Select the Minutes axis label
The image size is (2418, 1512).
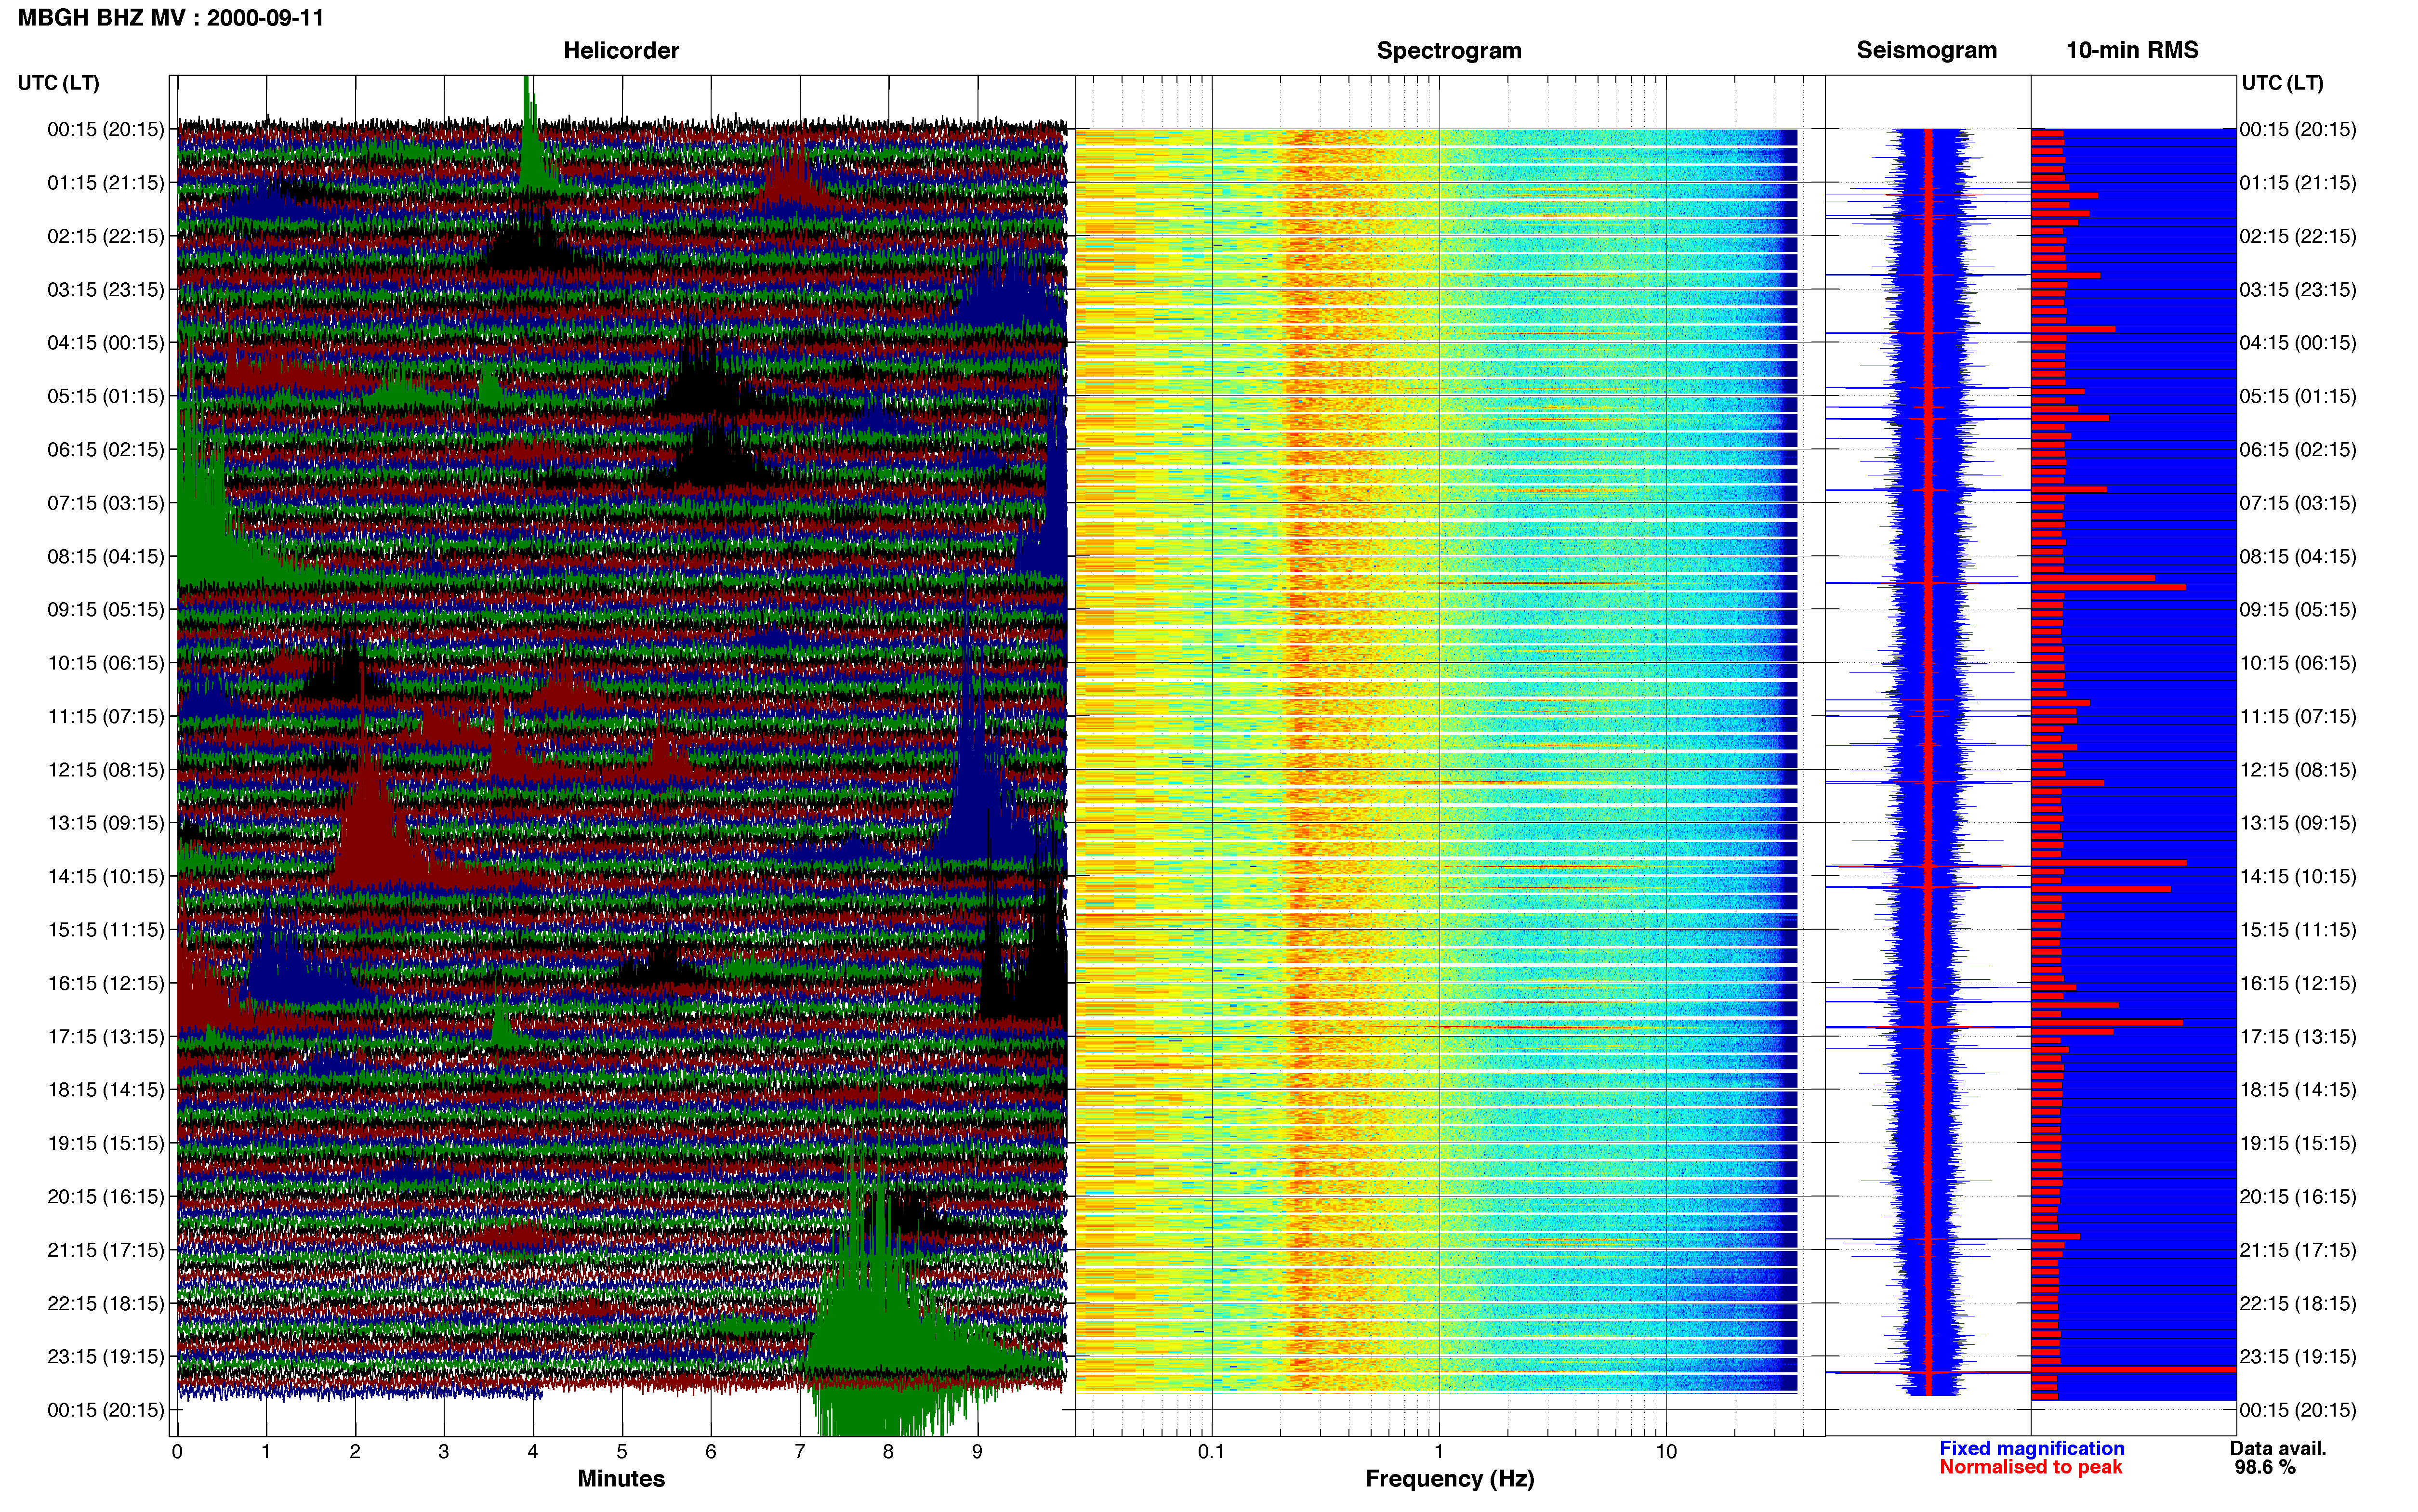click(621, 1478)
